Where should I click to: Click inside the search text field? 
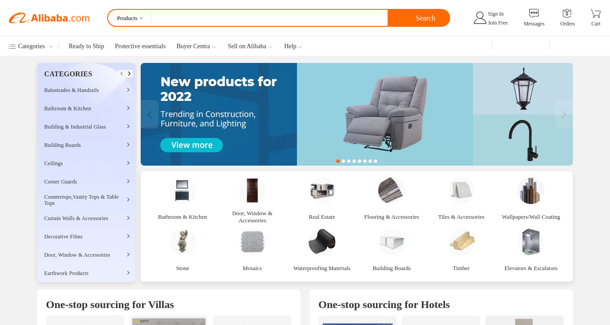tap(269, 18)
